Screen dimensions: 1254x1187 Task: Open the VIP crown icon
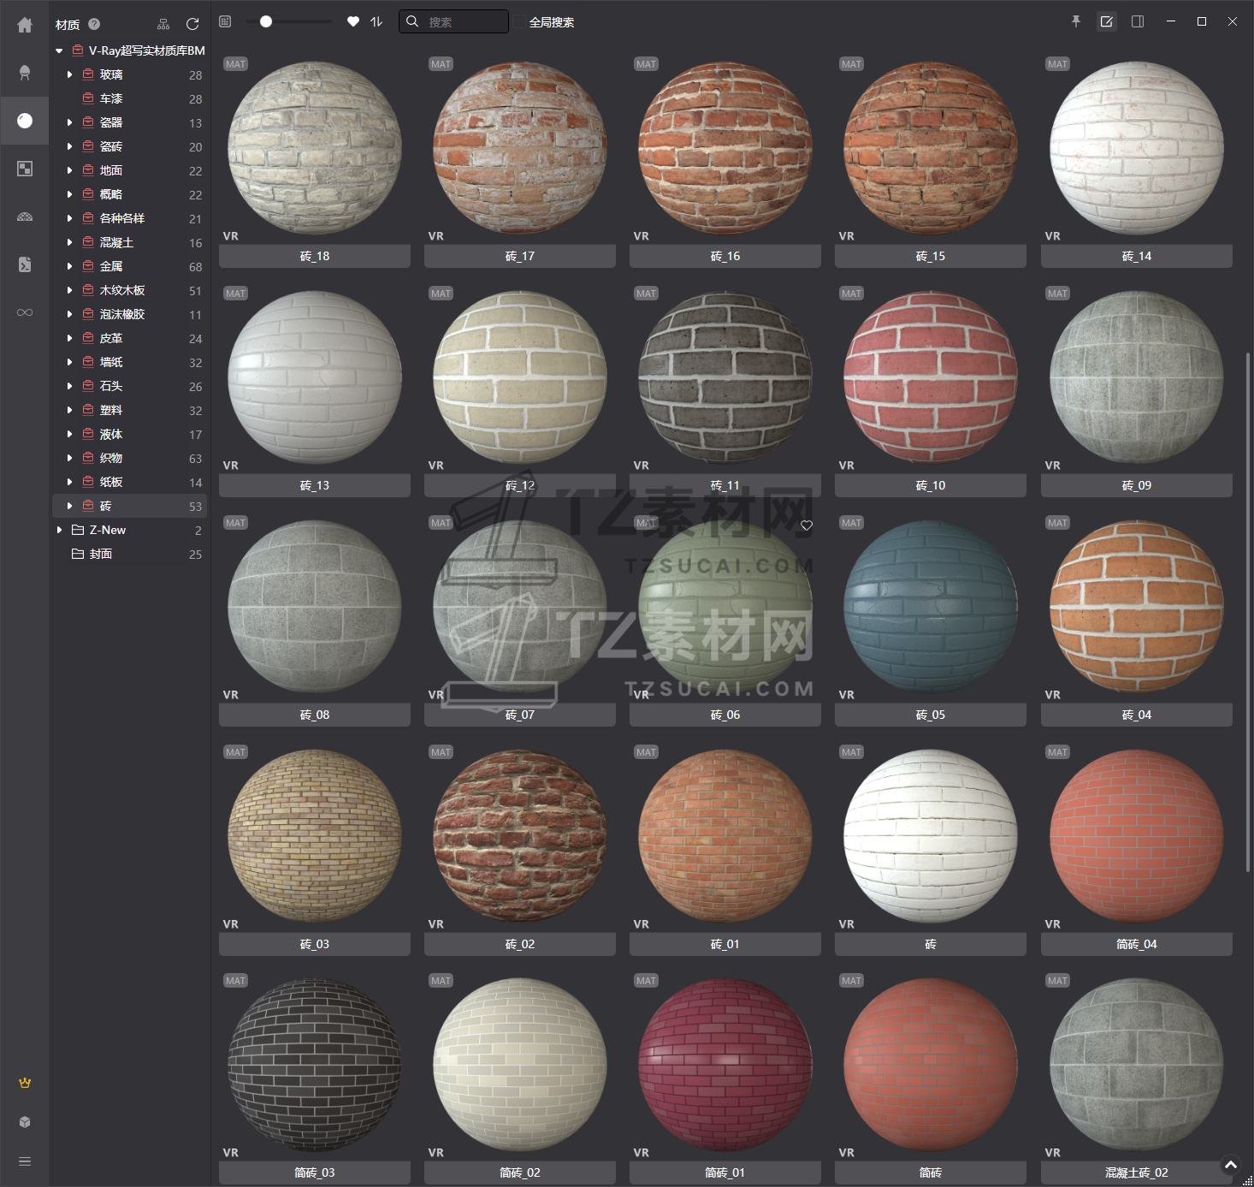pyautogui.click(x=25, y=1083)
